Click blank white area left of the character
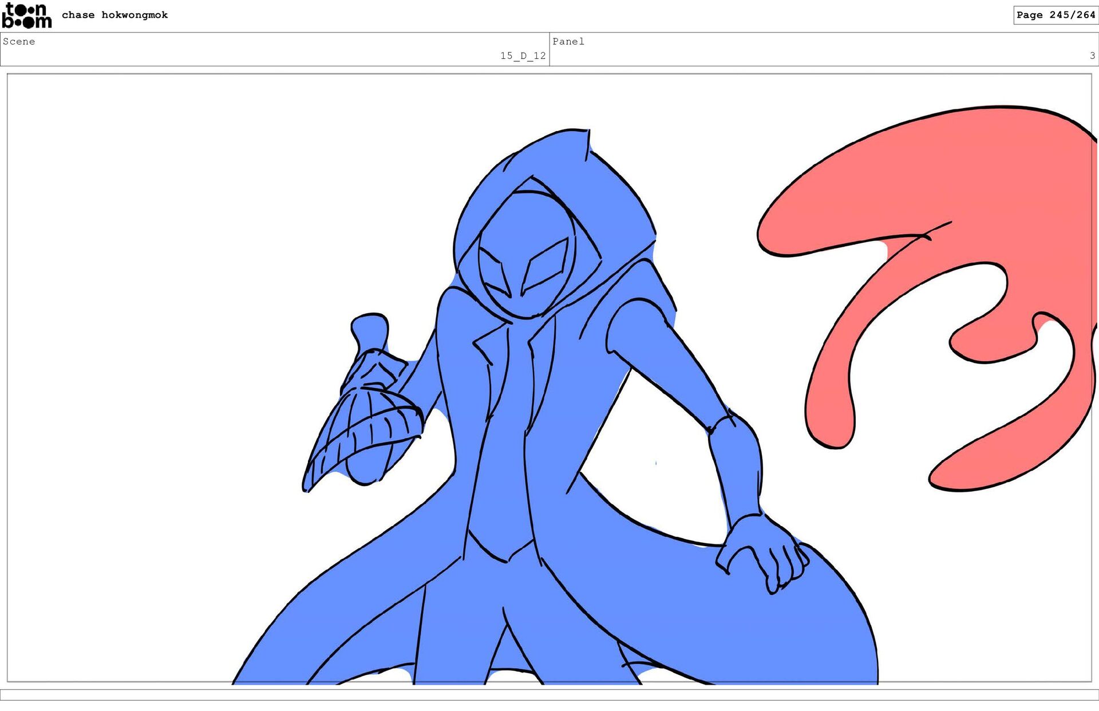 click(x=143, y=343)
